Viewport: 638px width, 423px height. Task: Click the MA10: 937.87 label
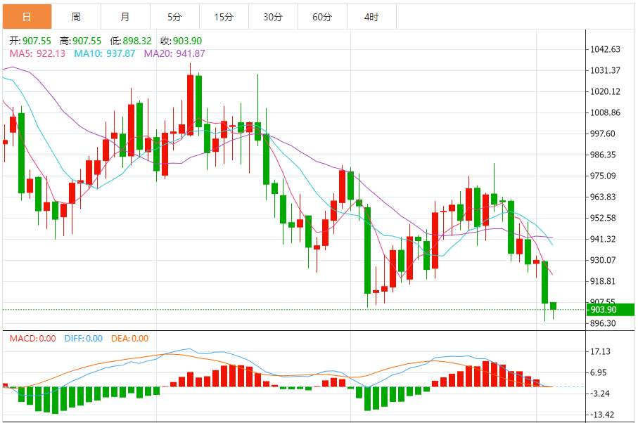coord(105,53)
